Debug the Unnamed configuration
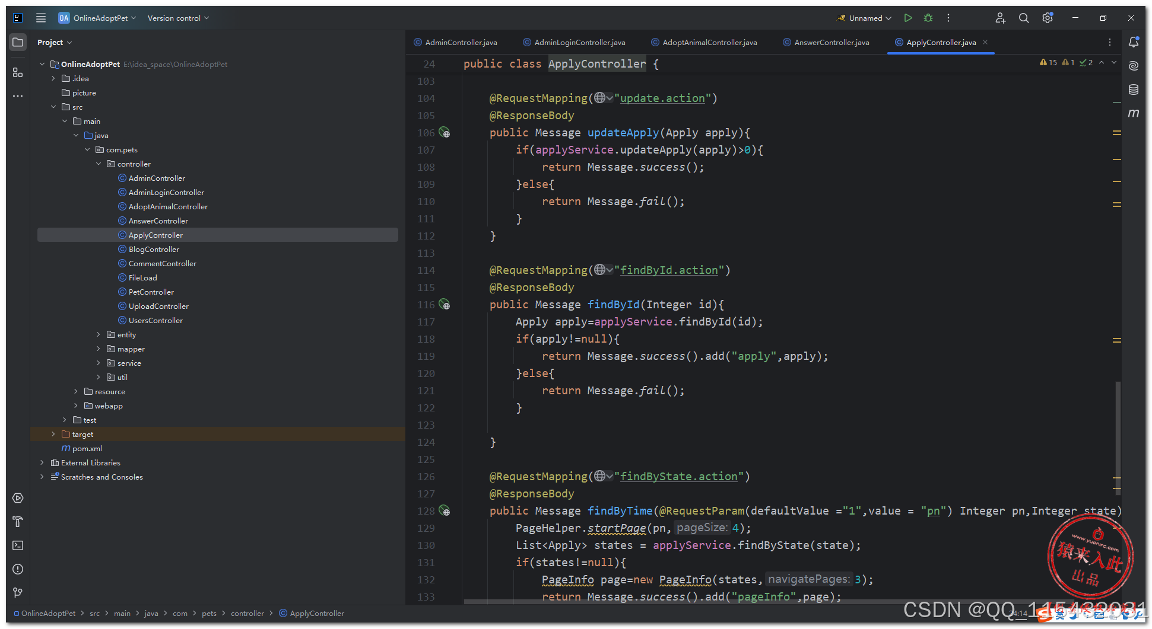The width and height of the screenshot is (1152, 629). click(x=928, y=18)
